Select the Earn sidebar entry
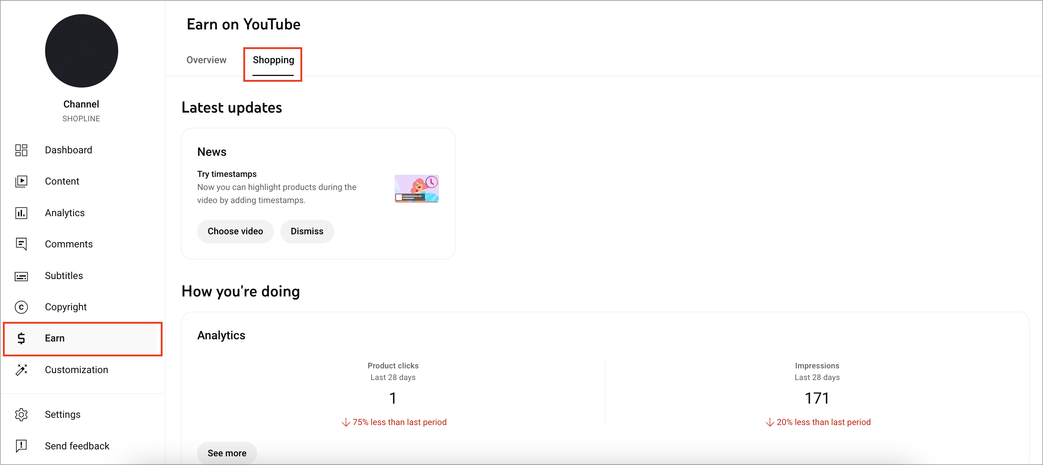Image resolution: width=1043 pixels, height=465 pixels. point(83,339)
